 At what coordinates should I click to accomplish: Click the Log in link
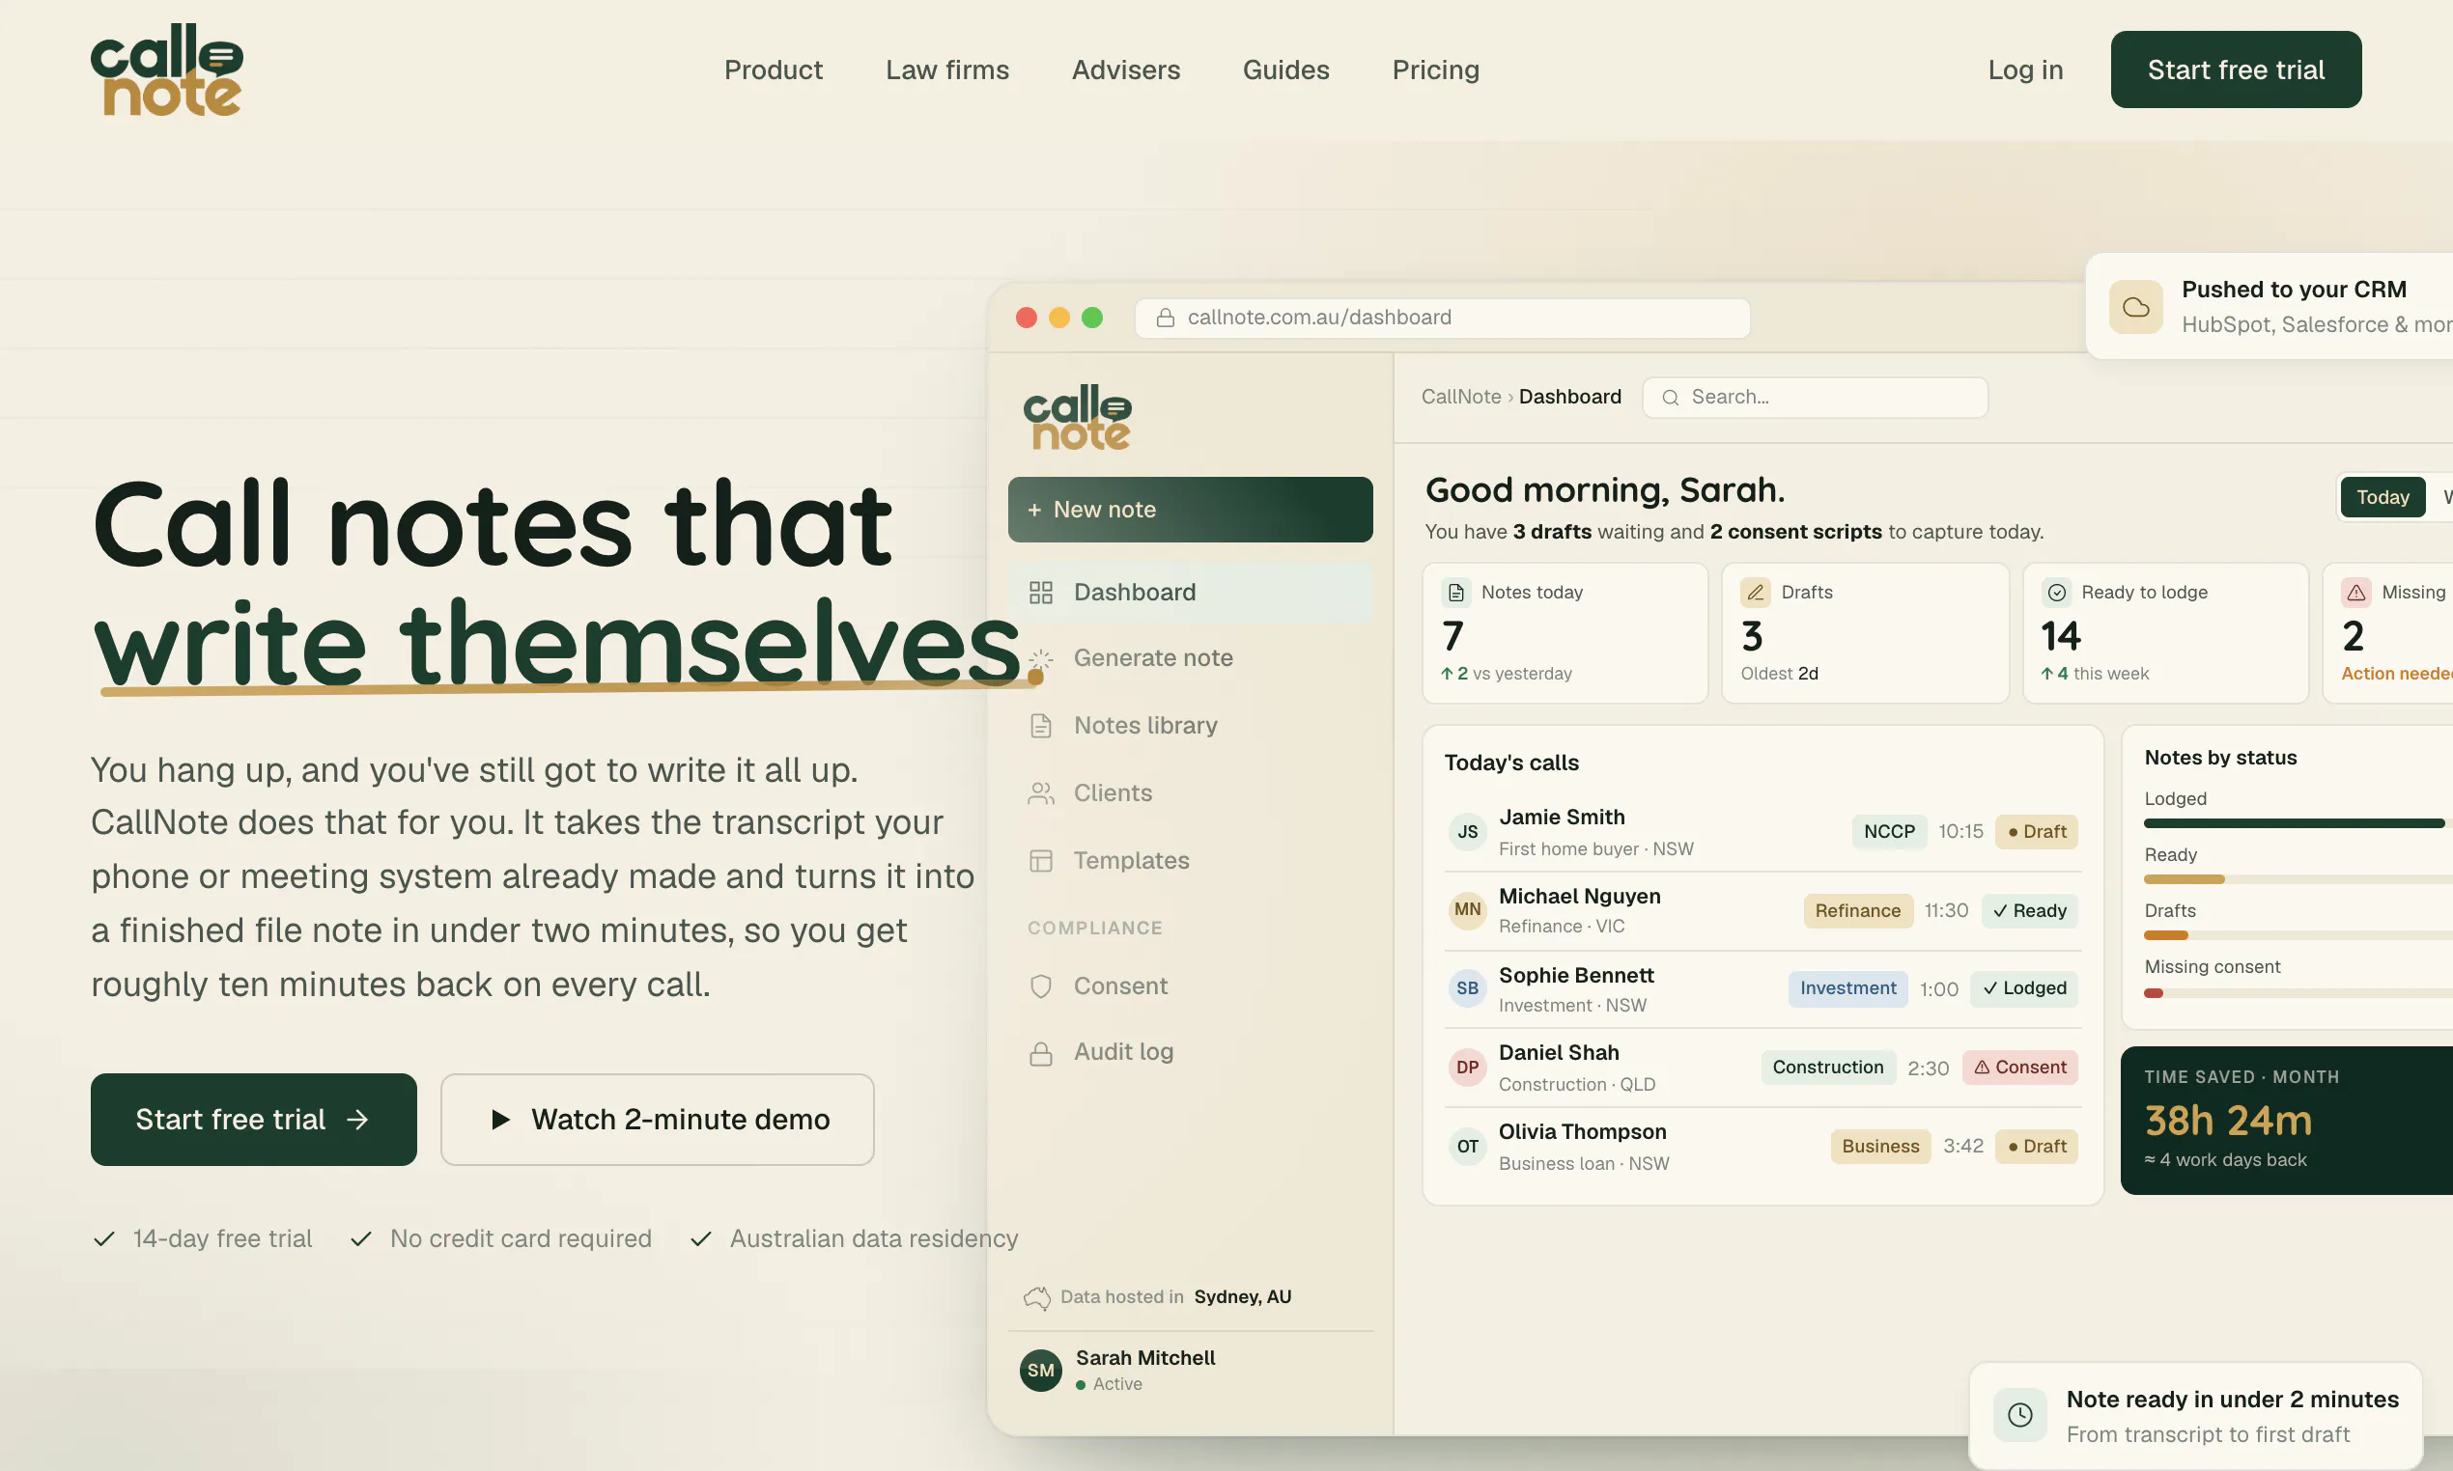[x=2024, y=69]
